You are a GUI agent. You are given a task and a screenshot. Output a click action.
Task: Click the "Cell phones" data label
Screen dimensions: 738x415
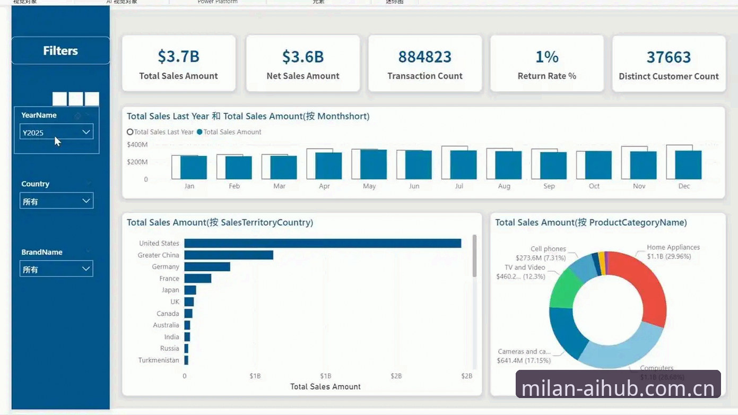(548, 249)
